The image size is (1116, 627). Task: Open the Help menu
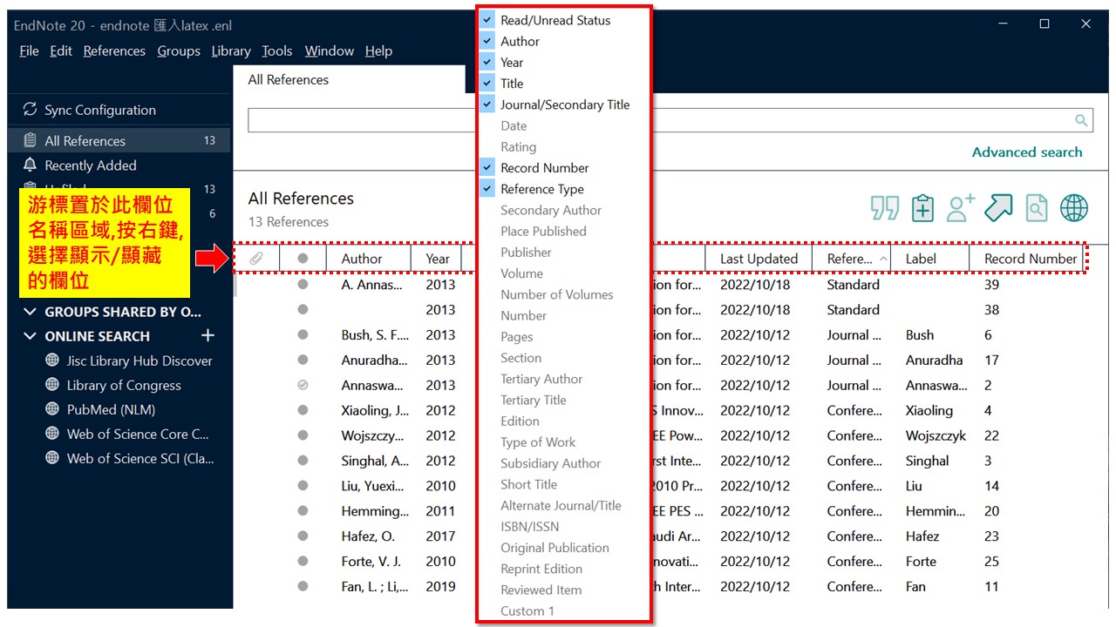(378, 51)
